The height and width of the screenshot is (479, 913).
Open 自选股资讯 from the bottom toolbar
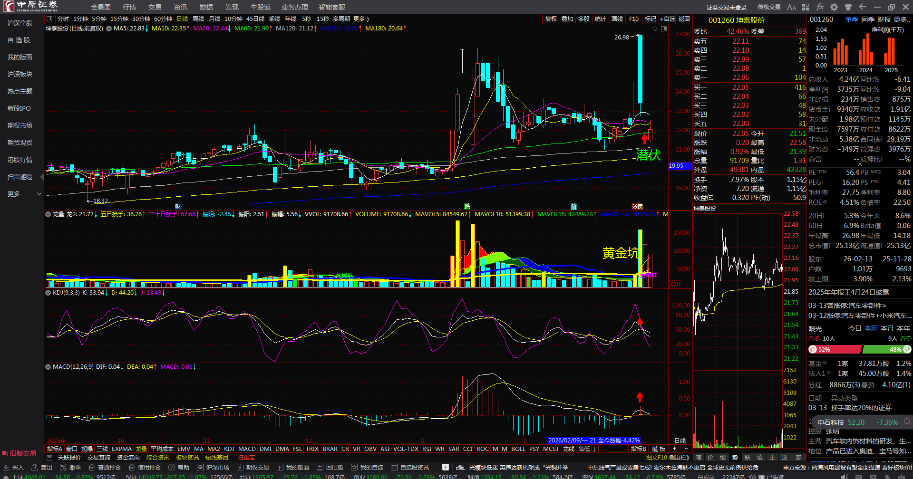pos(410,468)
